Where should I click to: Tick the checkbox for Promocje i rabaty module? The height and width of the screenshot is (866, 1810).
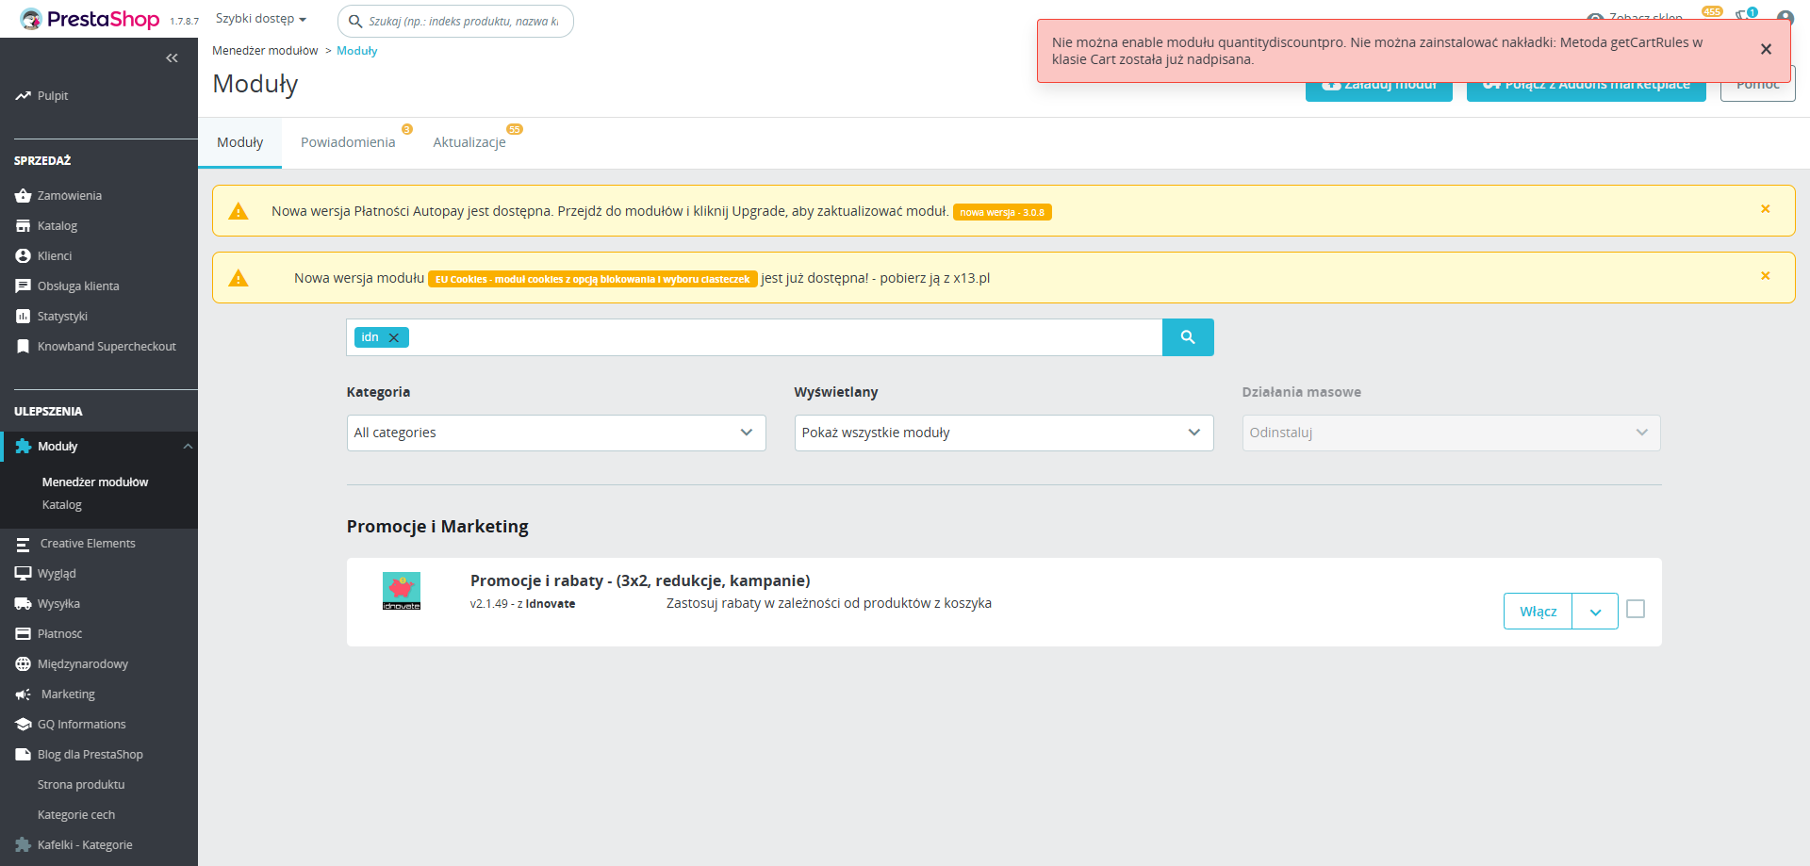pyautogui.click(x=1636, y=610)
